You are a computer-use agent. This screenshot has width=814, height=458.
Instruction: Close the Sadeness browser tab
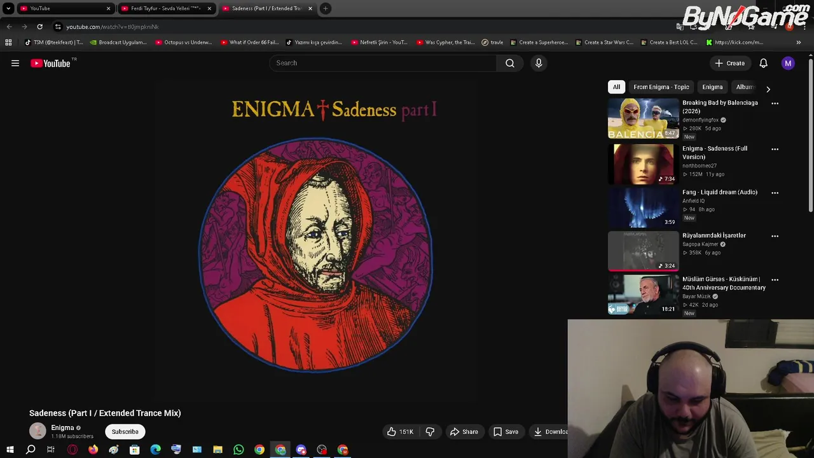310,8
